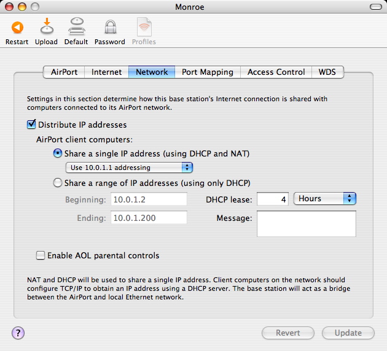This screenshot has height=351, width=387.
Task: Click the 'Message:' label
Action: pyautogui.click(x=234, y=218)
